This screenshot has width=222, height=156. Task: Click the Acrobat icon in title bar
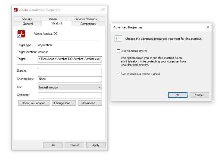point(16,10)
